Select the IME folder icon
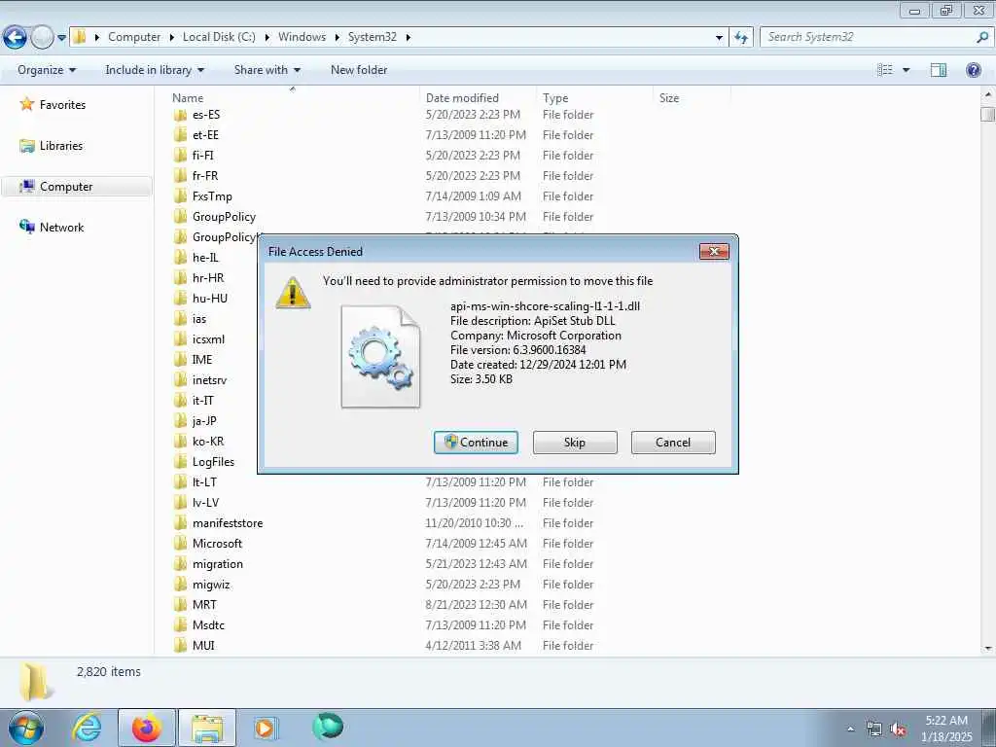Screen dimensions: 996x747 coord(180,360)
